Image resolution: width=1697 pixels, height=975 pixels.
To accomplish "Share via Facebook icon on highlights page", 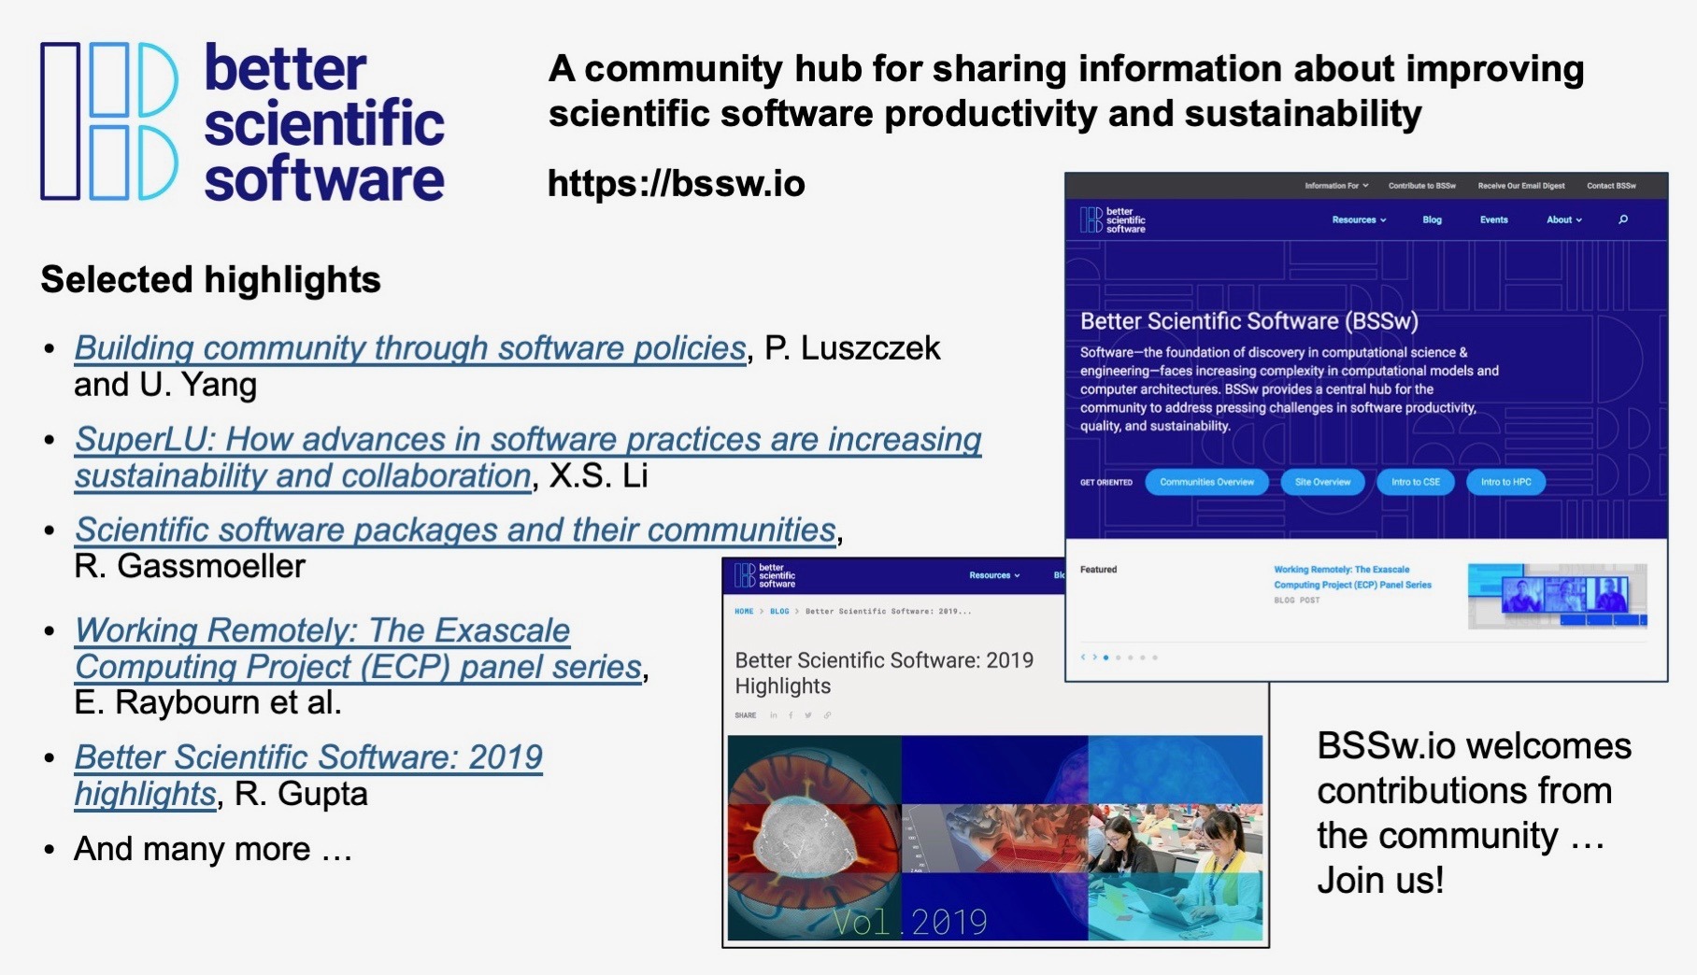I will (791, 715).
